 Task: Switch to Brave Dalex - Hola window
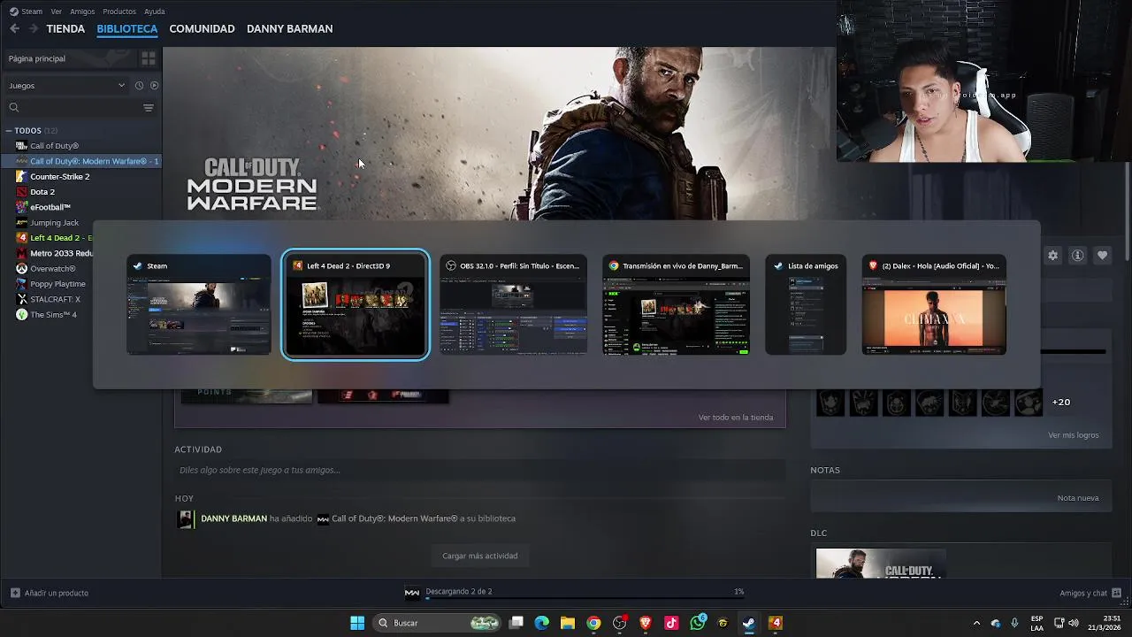coord(934,305)
